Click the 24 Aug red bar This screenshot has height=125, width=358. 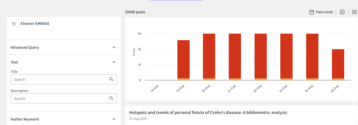(312, 56)
